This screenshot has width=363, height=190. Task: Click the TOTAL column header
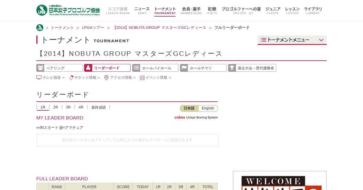[x=208, y=187]
